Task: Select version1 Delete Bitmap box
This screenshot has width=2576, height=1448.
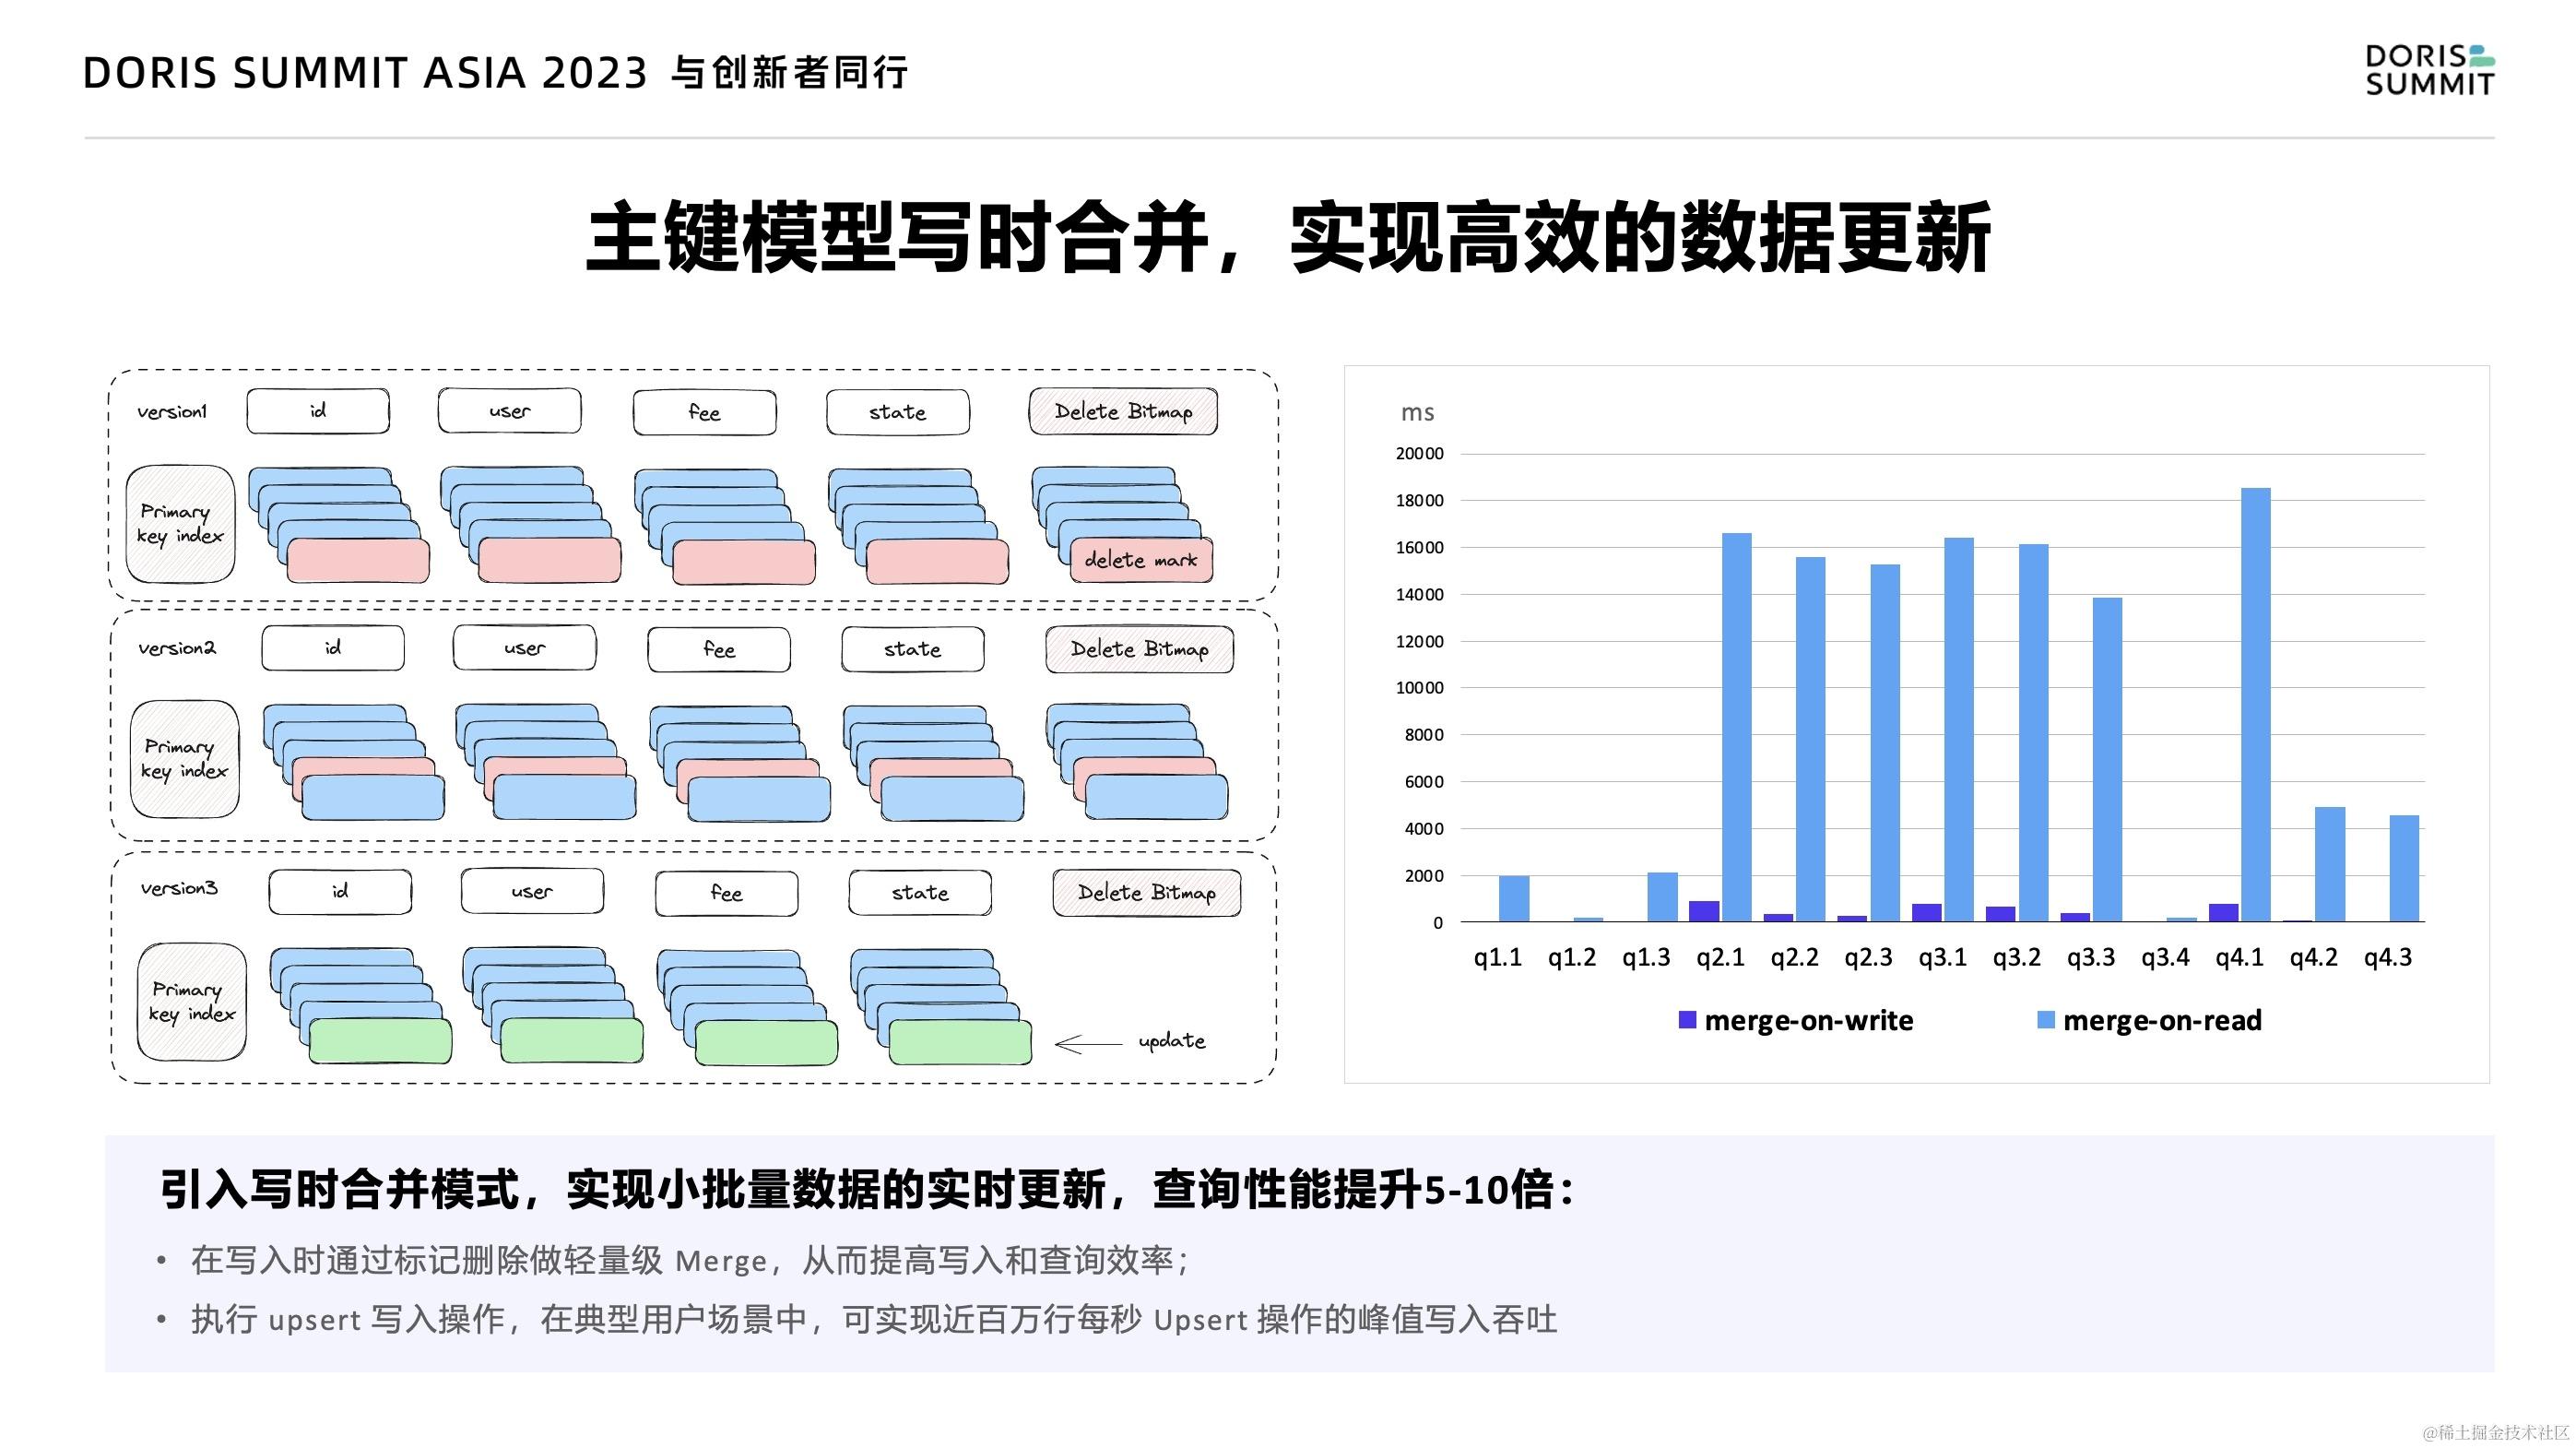Action: [x=1123, y=412]
